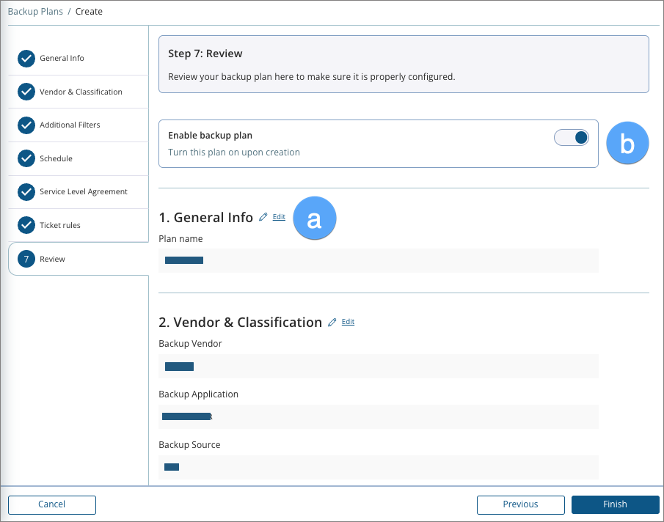Toggle the Enable backup plan switch
This screenshot has height=522, width=664.
[572, 137]
